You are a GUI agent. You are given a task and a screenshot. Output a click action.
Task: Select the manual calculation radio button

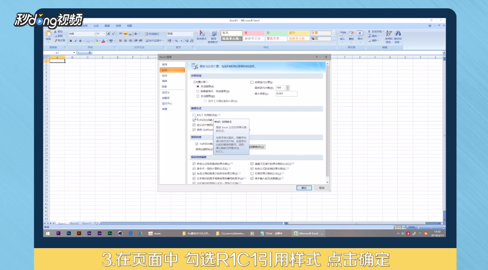coord(197,97)
